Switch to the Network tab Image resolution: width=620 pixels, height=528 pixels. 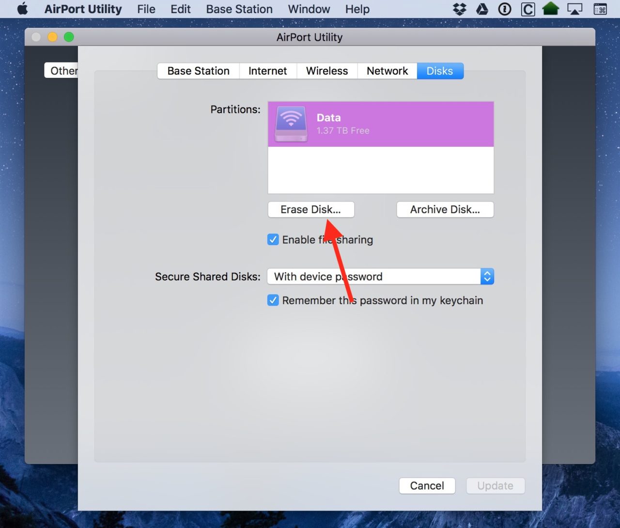pos(387,71)
